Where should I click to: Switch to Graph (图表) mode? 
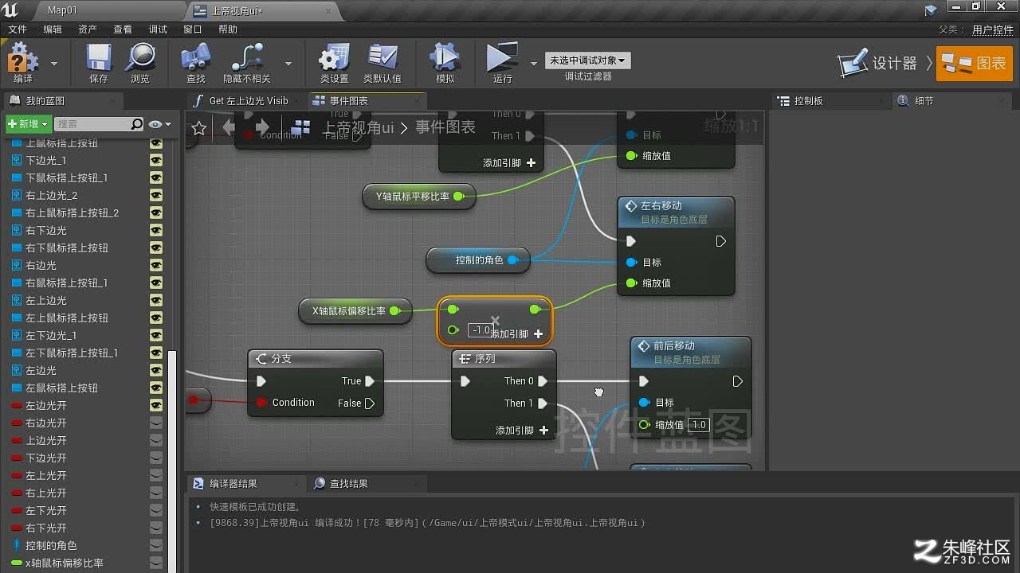(974, 64)
